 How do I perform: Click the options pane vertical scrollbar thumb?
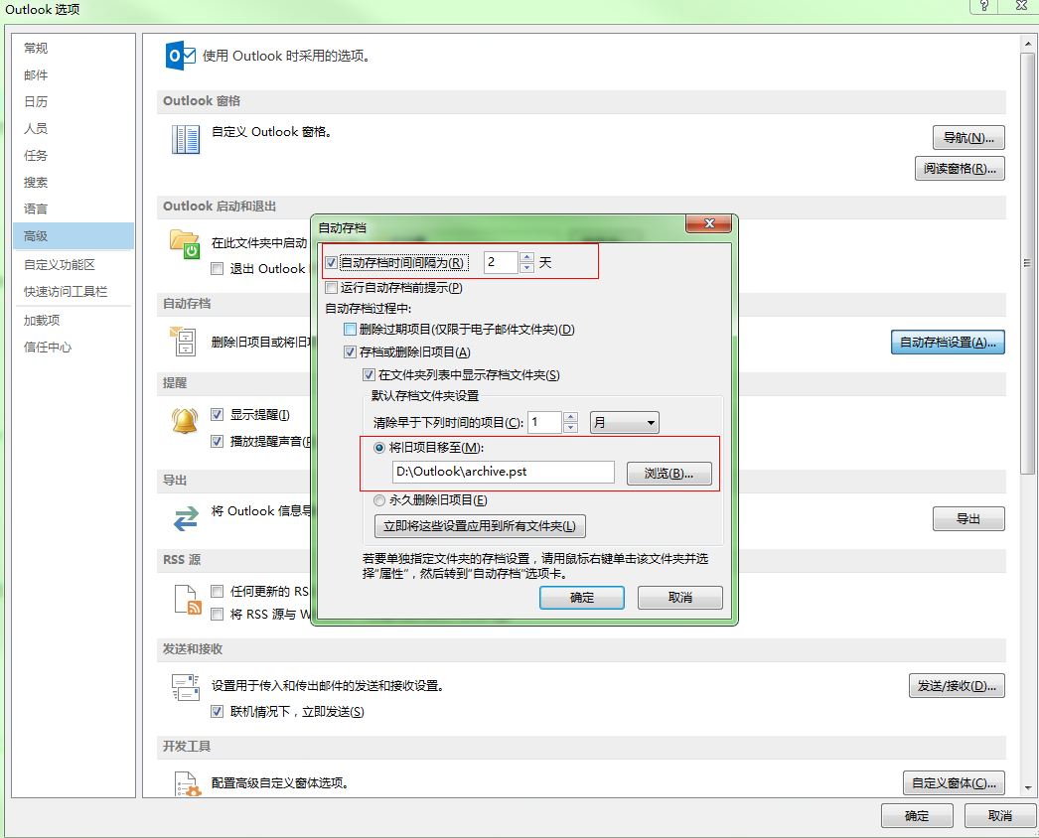(x=1028, y=264)
